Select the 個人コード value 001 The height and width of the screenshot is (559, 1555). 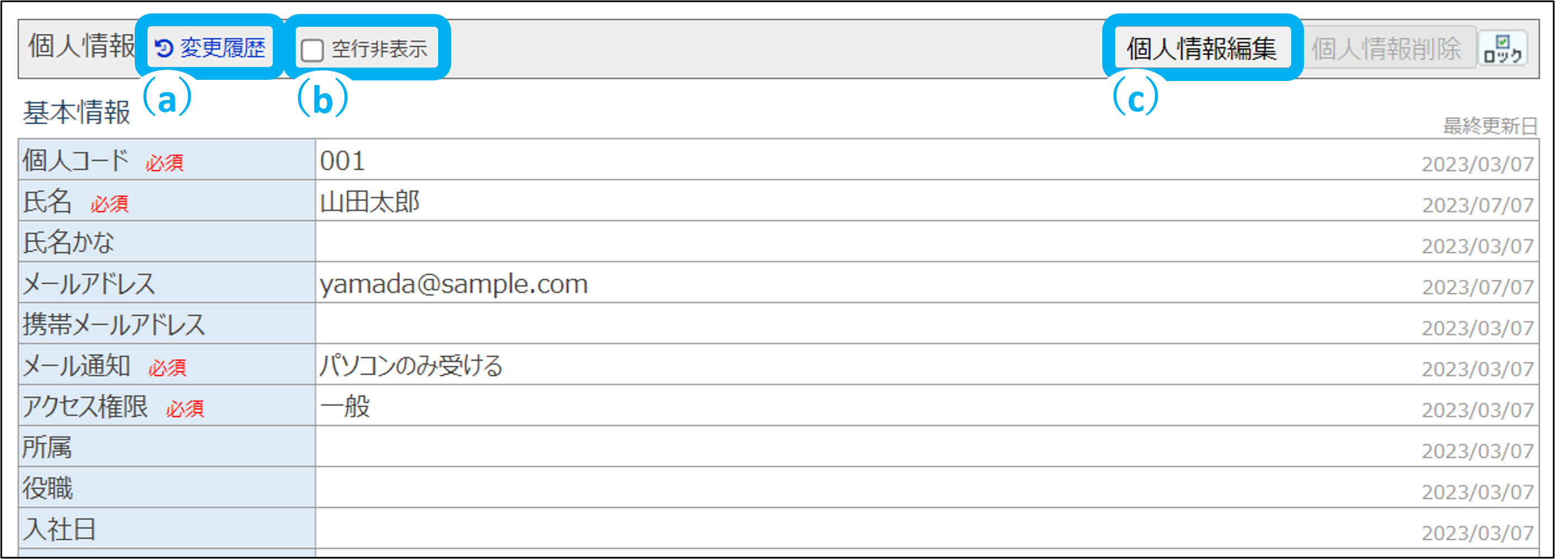pos(342,161)
